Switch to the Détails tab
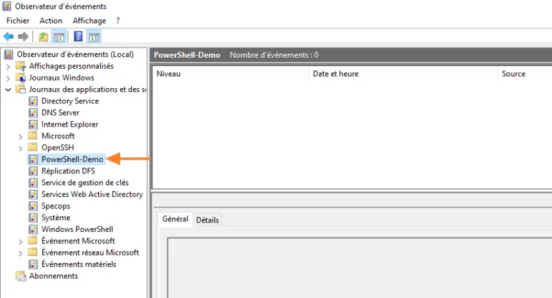The height and width of the screenshot is (298, 552). click(x=208, y=220)
